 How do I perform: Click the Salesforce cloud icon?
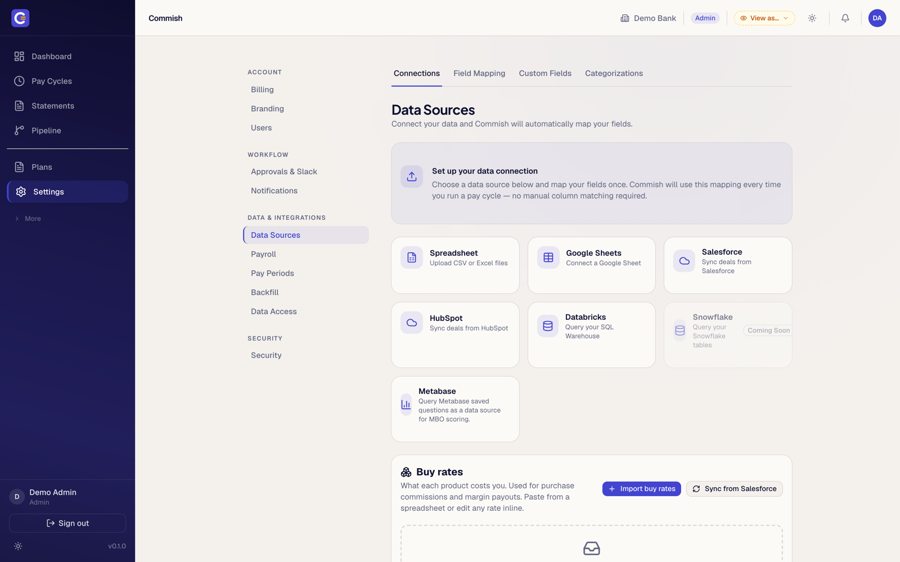tap(684, 261)
